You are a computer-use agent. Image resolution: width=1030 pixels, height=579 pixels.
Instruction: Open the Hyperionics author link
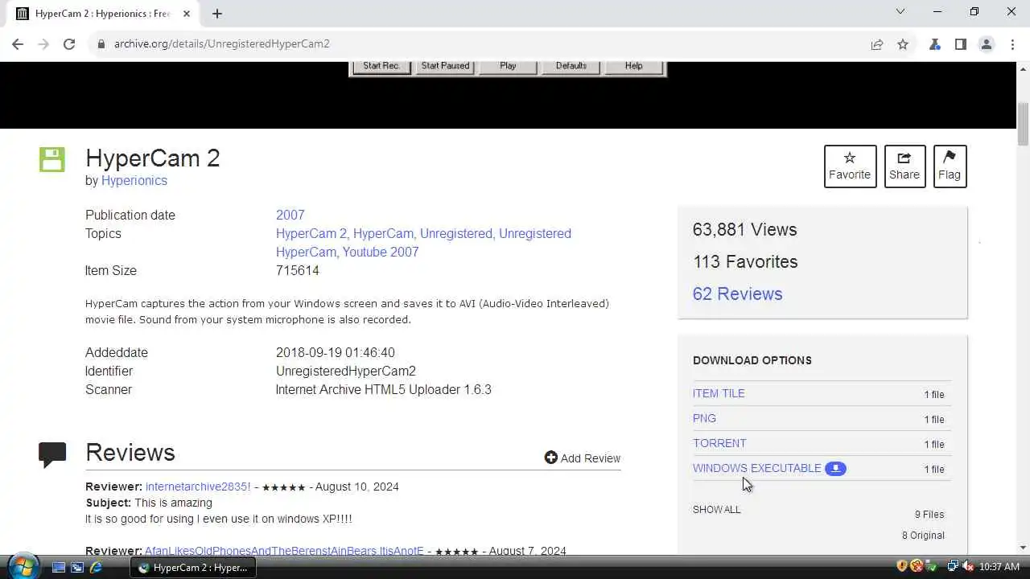click(x=134, y=181)
